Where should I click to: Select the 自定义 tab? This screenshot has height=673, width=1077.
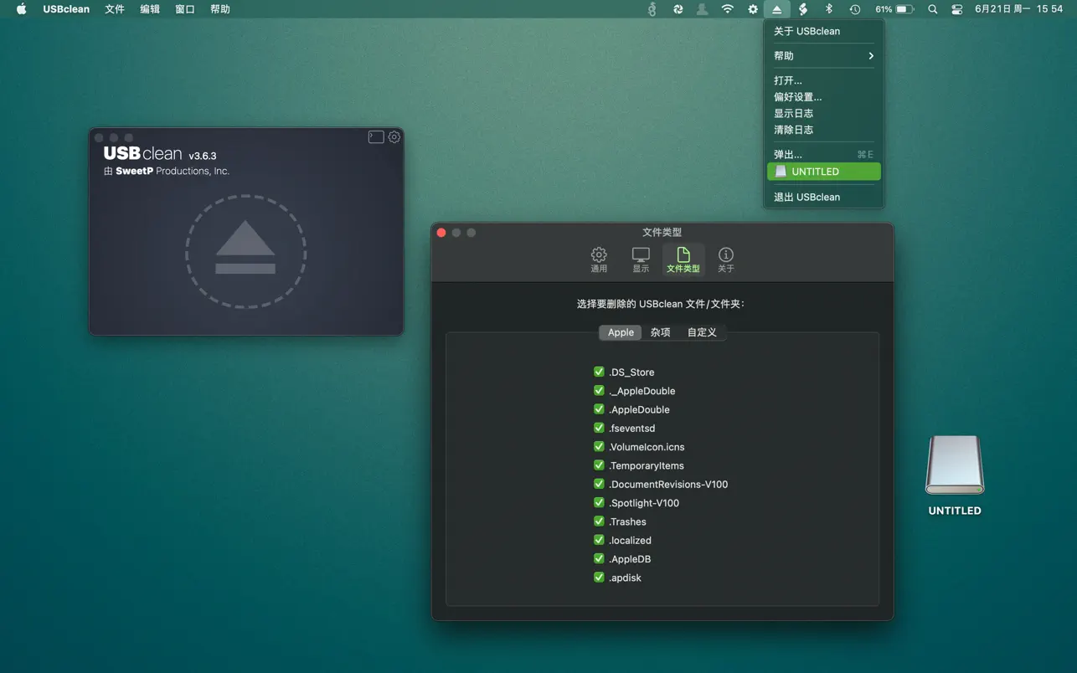pos(702,332)
